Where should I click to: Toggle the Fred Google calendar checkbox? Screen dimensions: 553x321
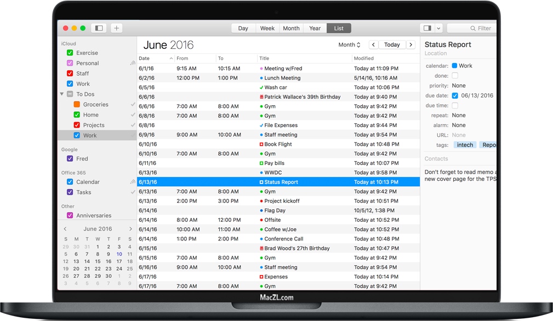point(70,158)
